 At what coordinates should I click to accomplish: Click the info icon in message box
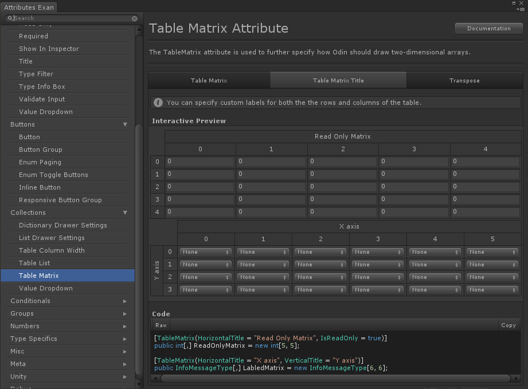[x=158, y=103]
